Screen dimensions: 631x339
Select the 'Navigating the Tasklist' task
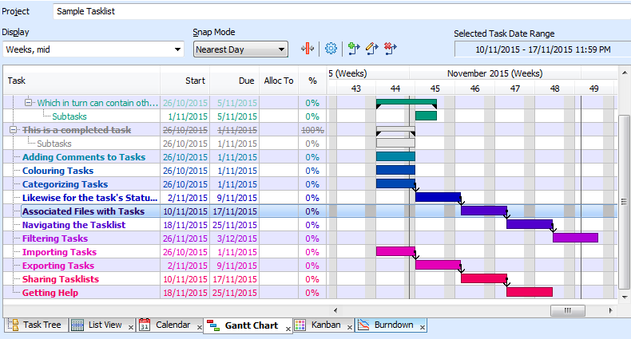[x=73, y=225]
